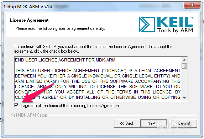204x139 pixels.
Task: Click the 'I agree to all the terms' label
Action: (x=70, y=106)
